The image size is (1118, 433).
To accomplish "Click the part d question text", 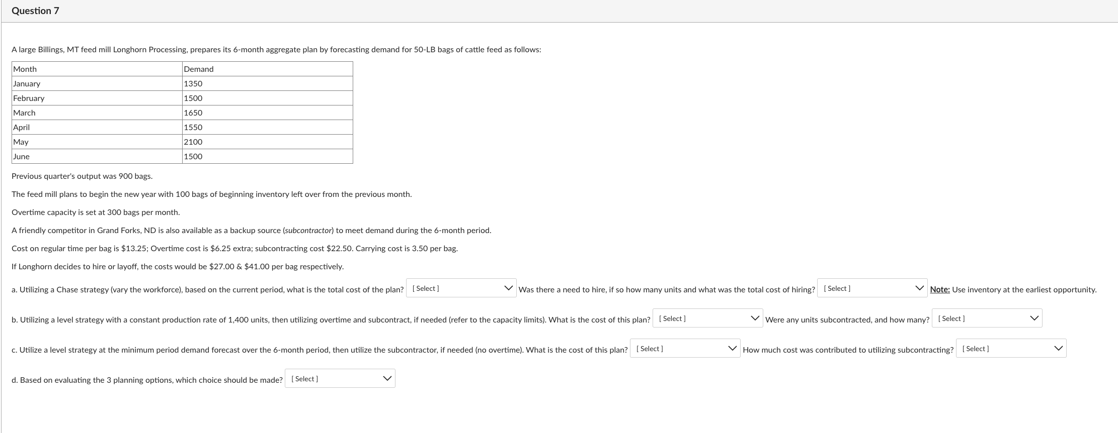I will tap(147, 380).
